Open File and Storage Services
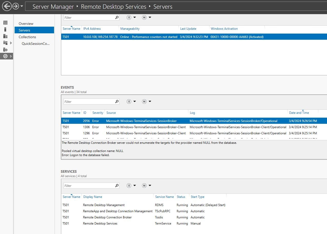Viewport: 327px width, 234px height. [x=5, y=43]
